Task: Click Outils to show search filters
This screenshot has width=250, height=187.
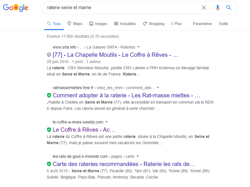Action: pyautogui.click(x=223, y=24)
